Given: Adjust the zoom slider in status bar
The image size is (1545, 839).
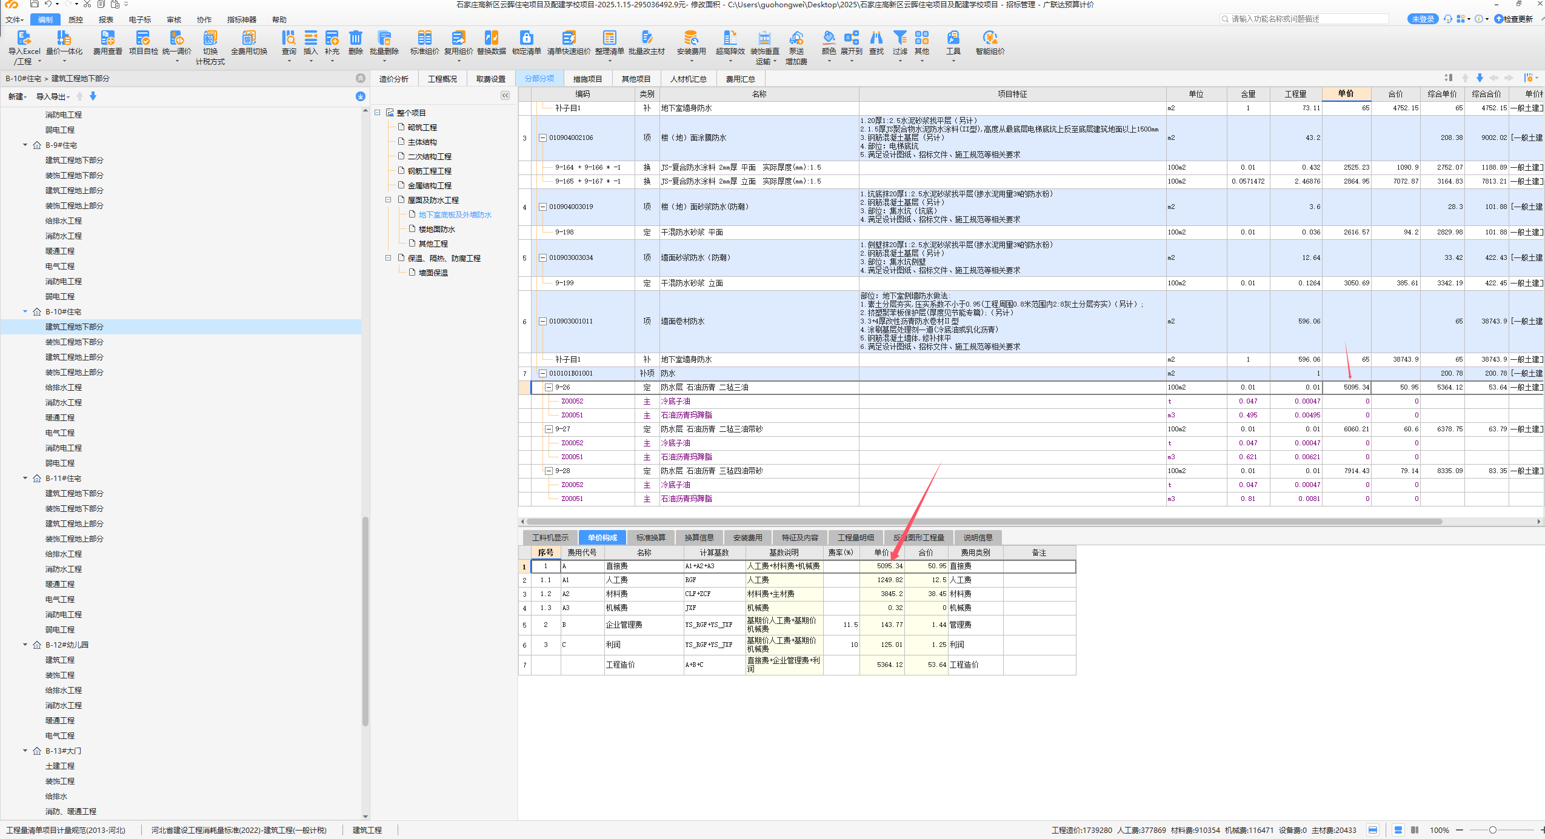Looking at the screenshot, I should pos(1492,830).
